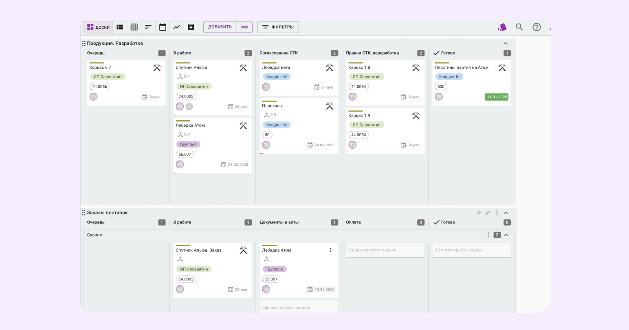Image resolution: width=629 pixels, height=330 pixels.
Task: Open help question mark icon
Action: click(537, 27)
